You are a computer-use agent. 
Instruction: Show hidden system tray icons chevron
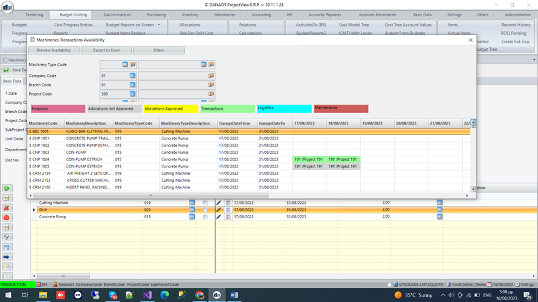click(443, 295)
